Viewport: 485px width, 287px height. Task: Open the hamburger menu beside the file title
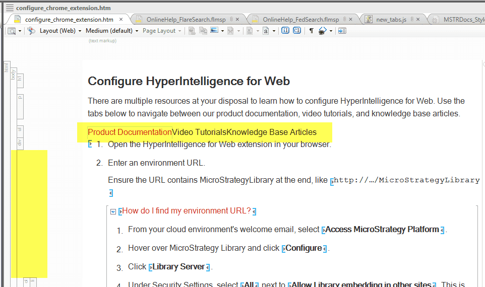pyautogui.click(x=10, y=8)
